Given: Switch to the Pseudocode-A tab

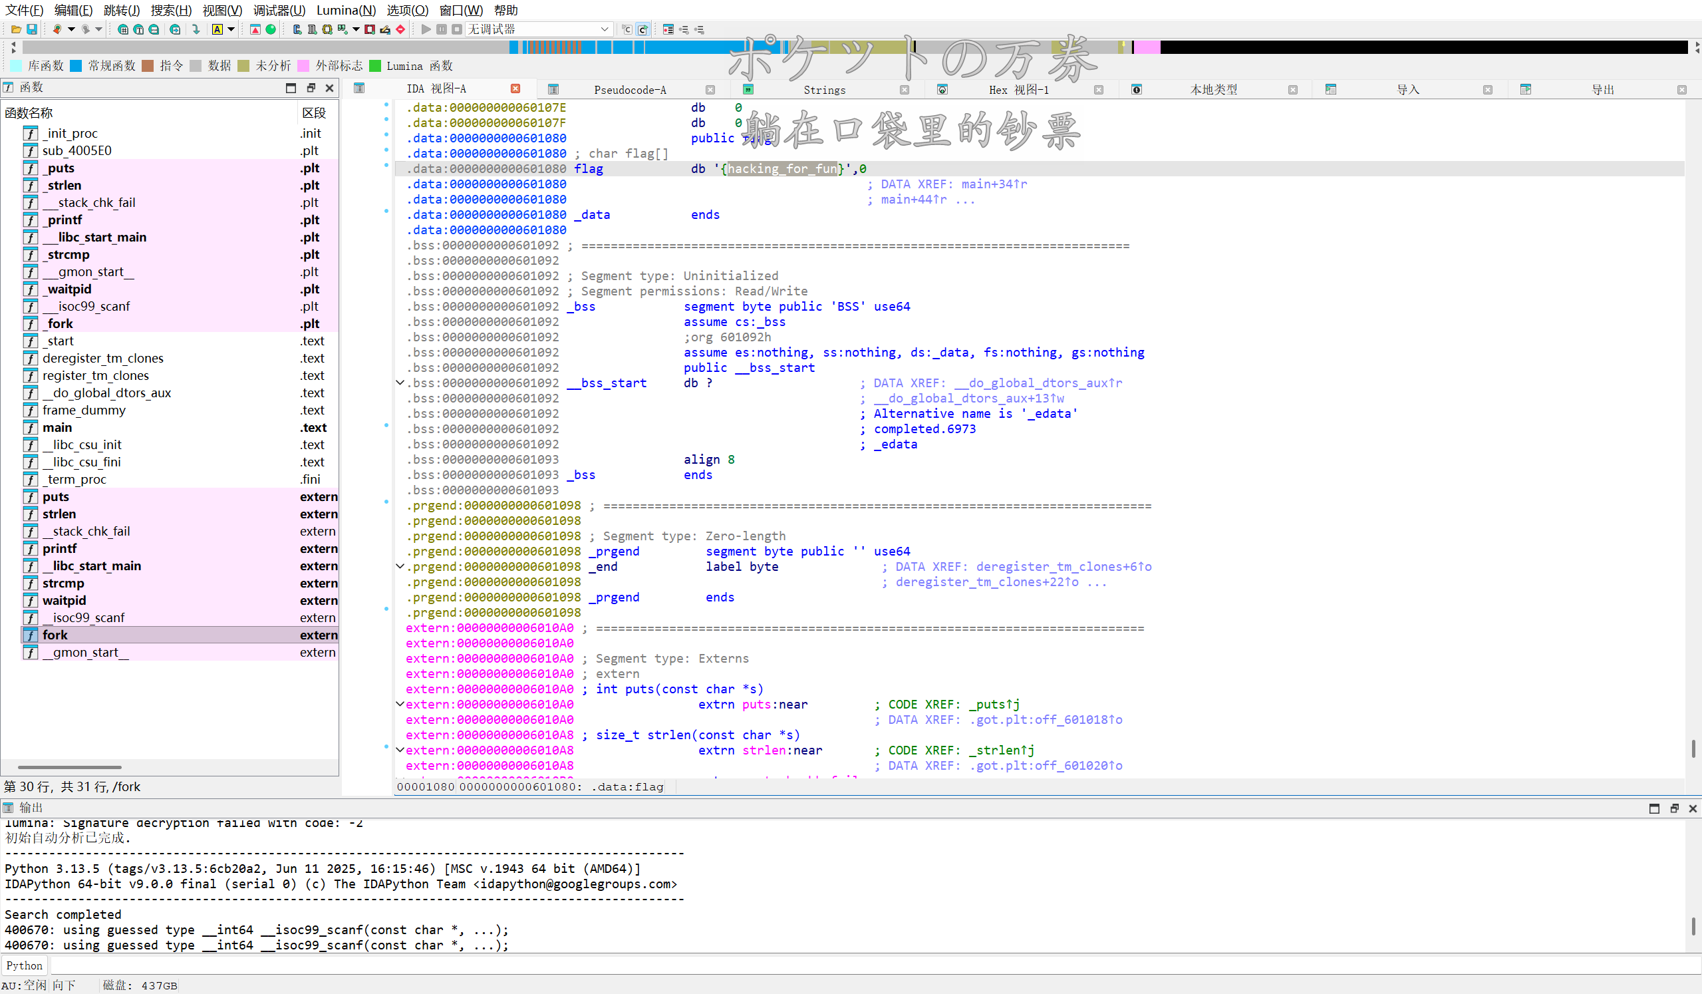Looking at the screenshot, I should coord(629,89).
